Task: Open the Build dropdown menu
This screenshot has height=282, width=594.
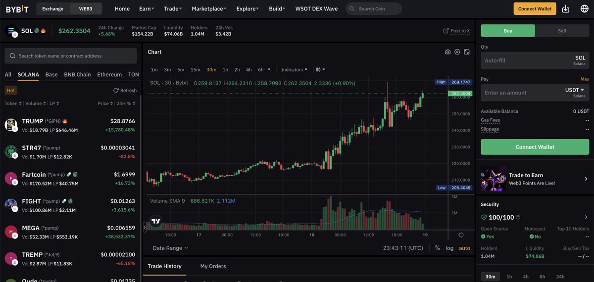Action: pos(277,9)
